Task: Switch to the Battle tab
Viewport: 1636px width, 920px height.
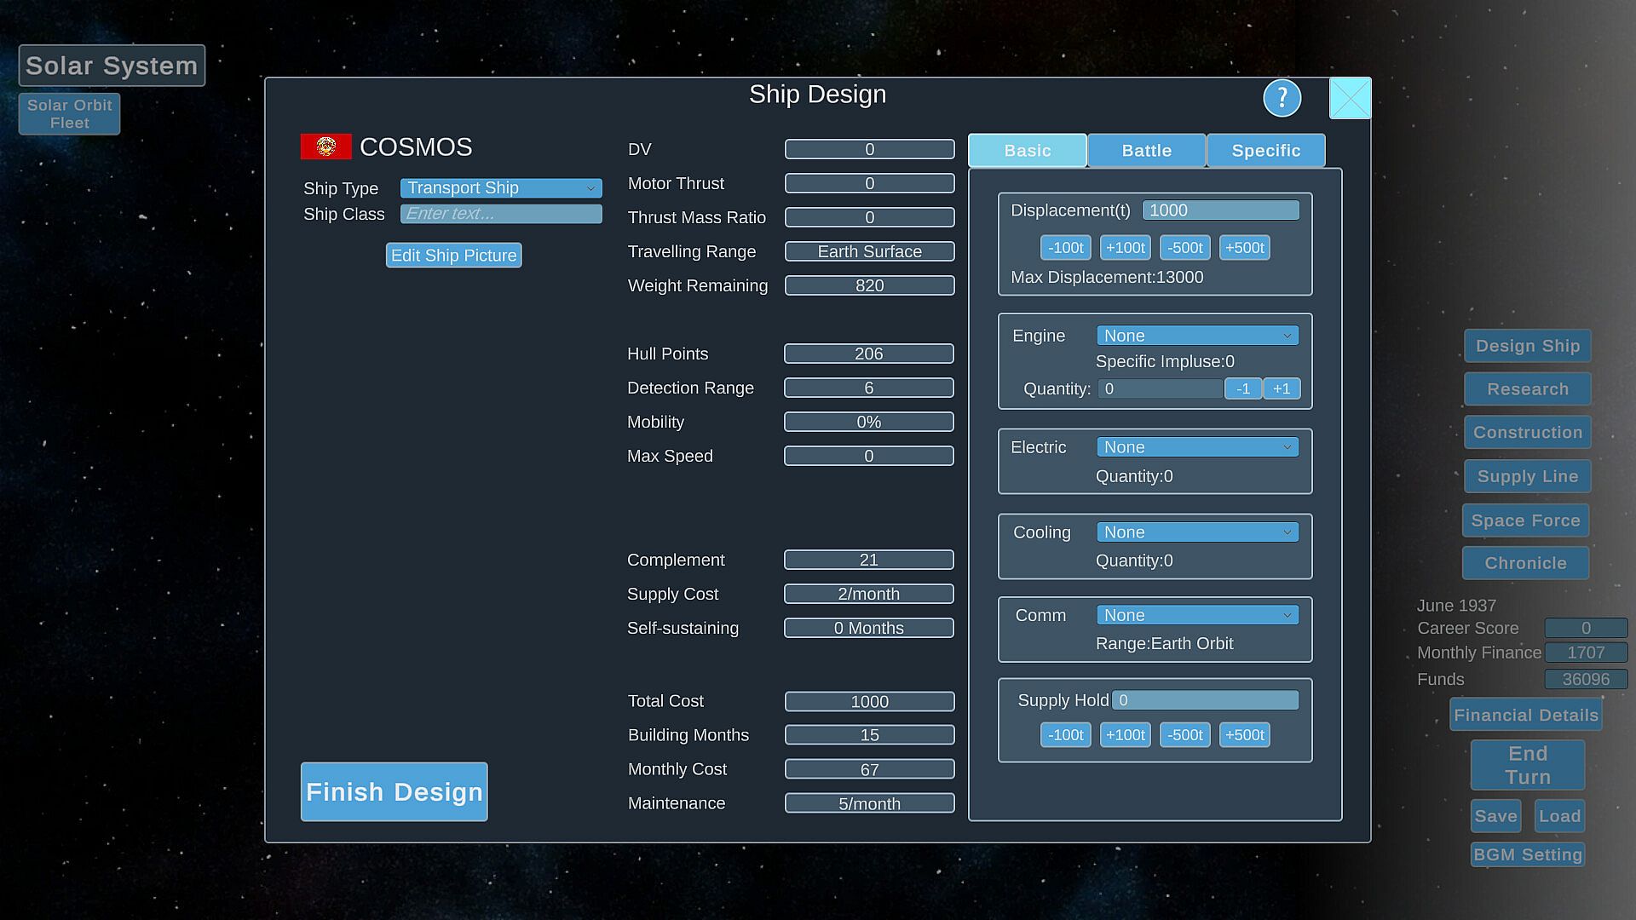Action: point(1146,151)
